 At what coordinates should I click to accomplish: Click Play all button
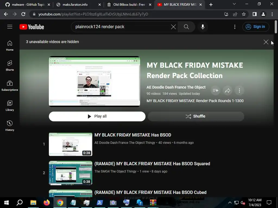[x=97, y=116]
